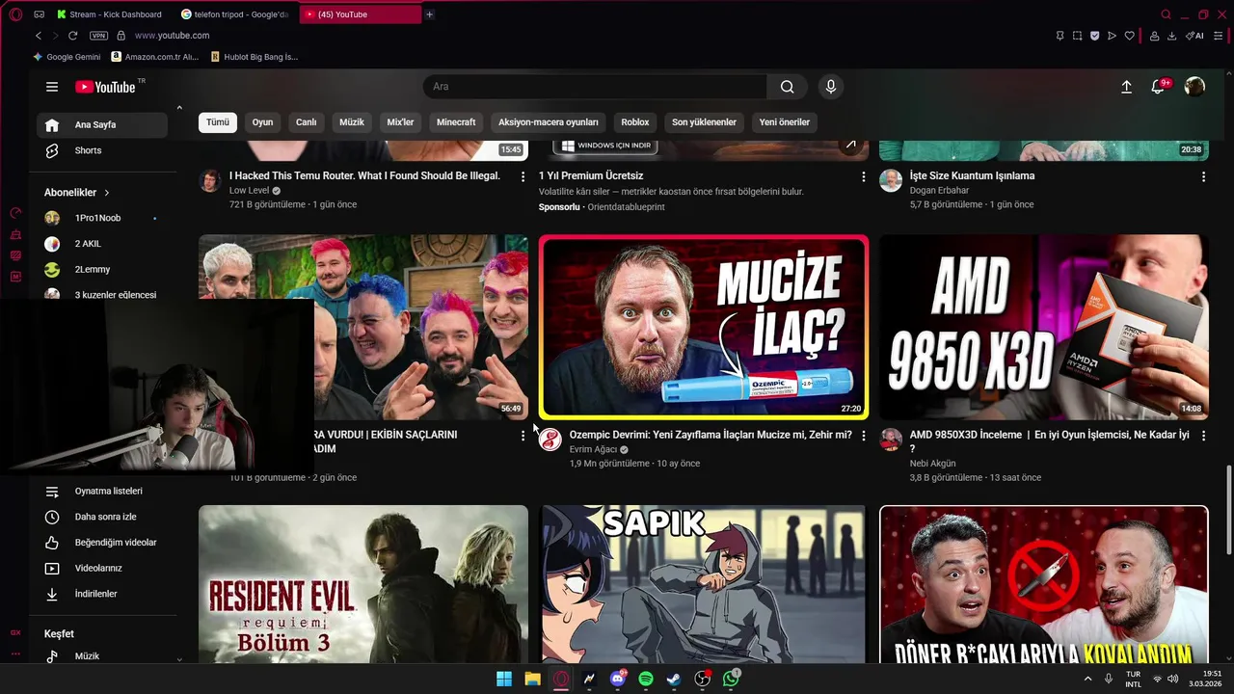Open options for Ozempic Devrimi video
The height and width of the screenshot is (694, 1234).
[x=863, y=436]
